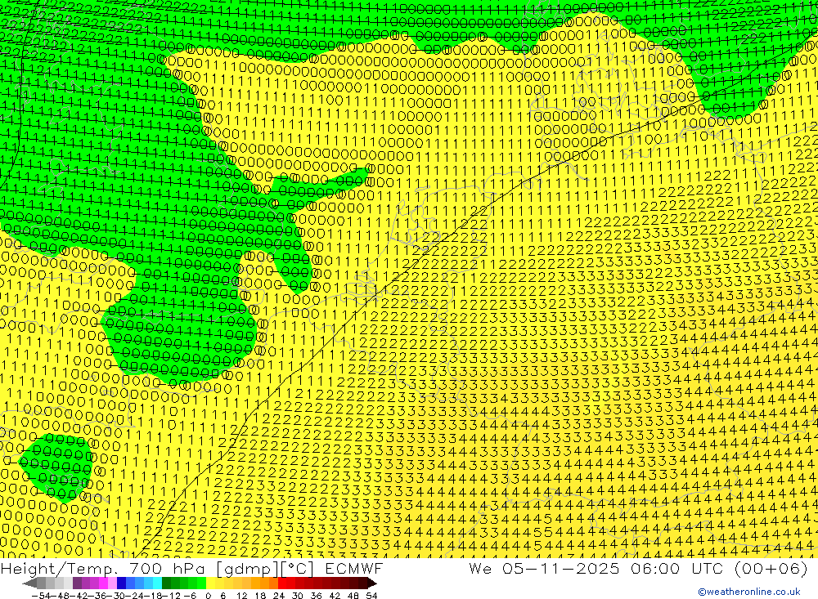Image resolution: width=818 pixels, height=599 pixels.
Task: Click the "0" scale label
Action: [208, 596]
